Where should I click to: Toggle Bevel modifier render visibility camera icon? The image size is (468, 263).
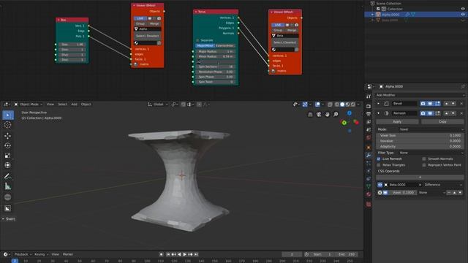423,104
